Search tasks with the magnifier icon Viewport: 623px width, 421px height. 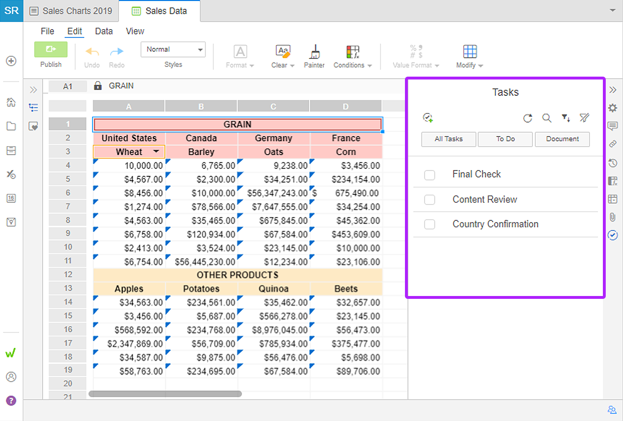[546, 118]
